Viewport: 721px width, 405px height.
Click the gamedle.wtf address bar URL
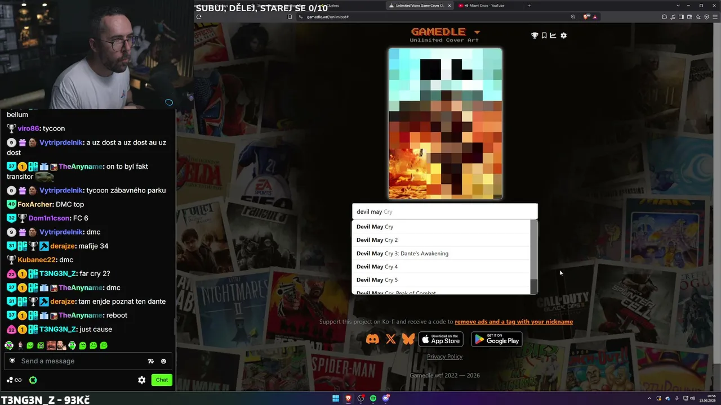(328, 17)
